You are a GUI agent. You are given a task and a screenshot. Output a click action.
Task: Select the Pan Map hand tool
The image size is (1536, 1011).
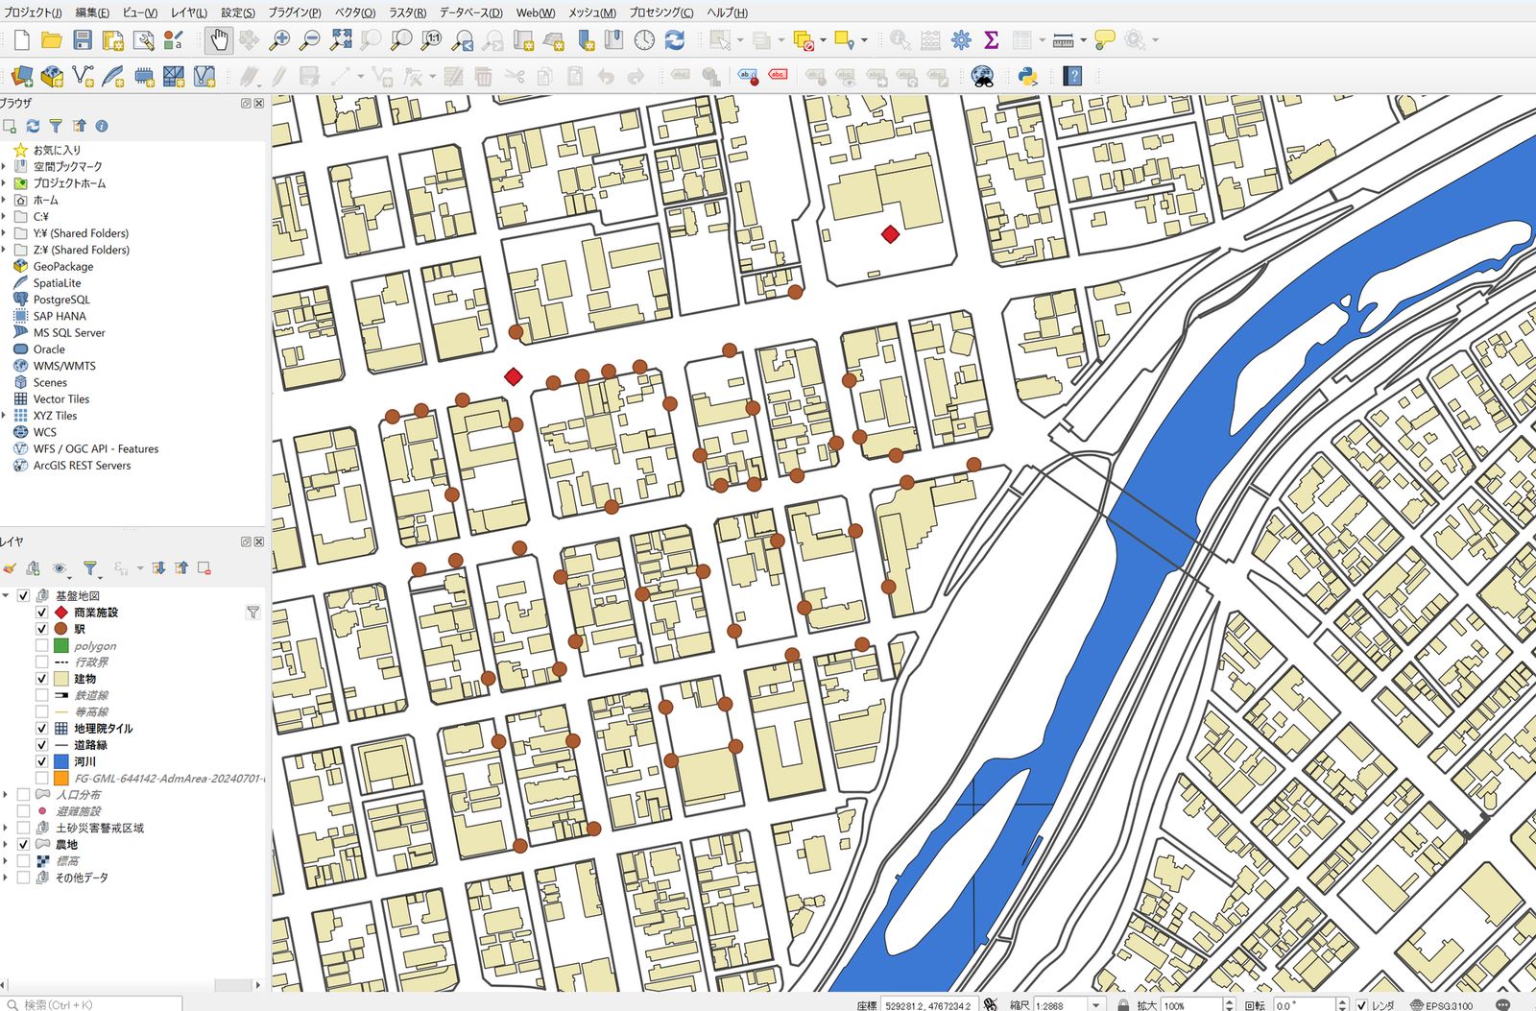tap(219, 40)
